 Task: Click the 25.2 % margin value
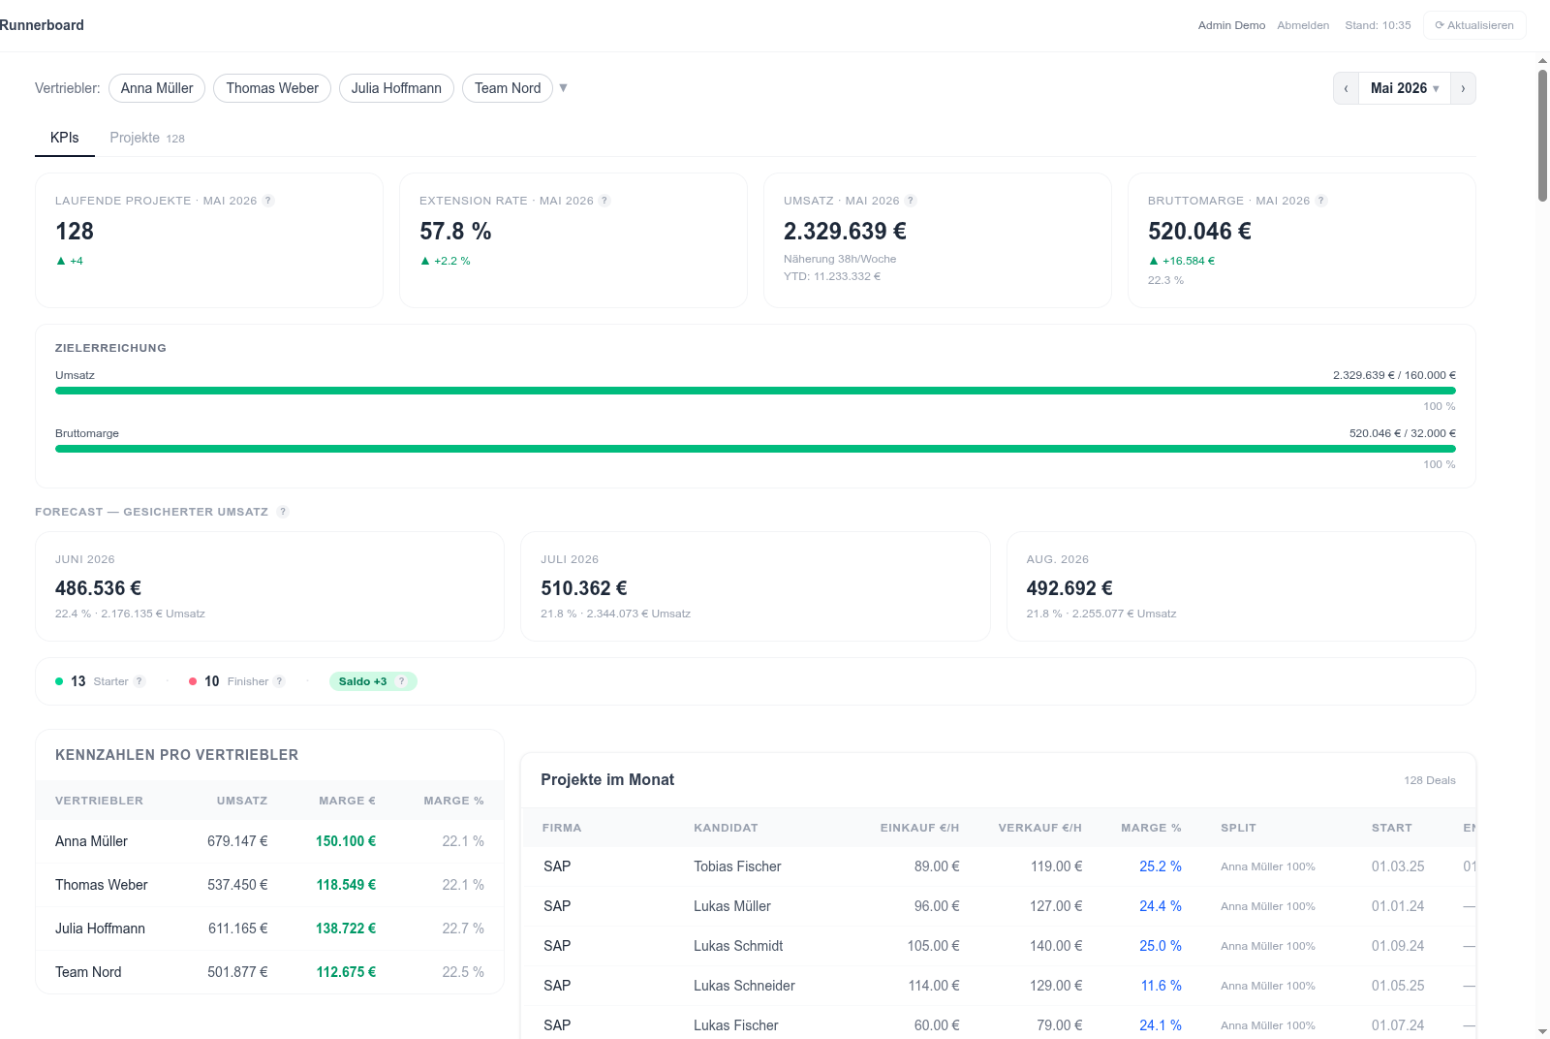[x=1161, y=866]
